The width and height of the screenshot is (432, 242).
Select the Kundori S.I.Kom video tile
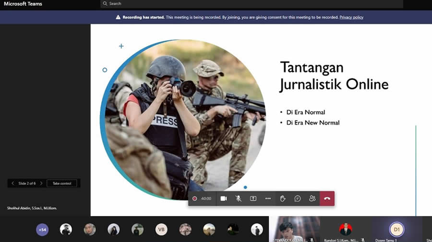(345, 229)
